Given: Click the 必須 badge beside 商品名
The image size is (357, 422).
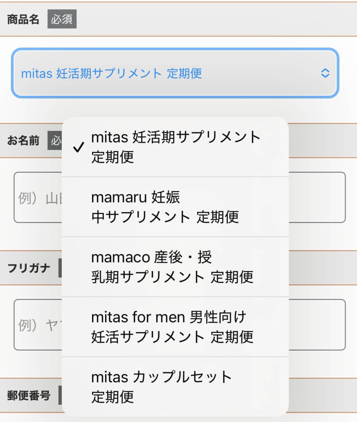Looking at the screenshot, I should pos(62,19).
